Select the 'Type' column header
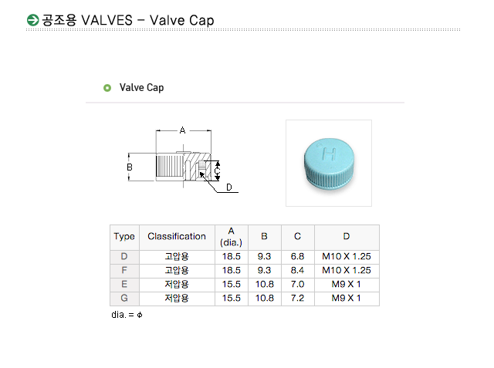Image resolution: width=494 pixels, height=368 pixels. click(124, 237)
